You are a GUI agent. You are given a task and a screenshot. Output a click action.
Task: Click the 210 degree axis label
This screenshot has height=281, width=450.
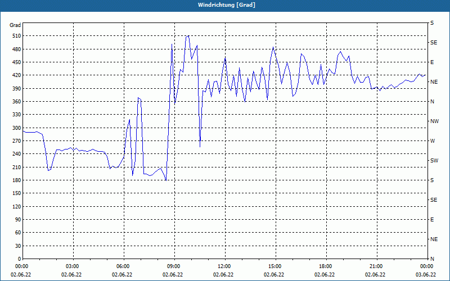[17, 167]
